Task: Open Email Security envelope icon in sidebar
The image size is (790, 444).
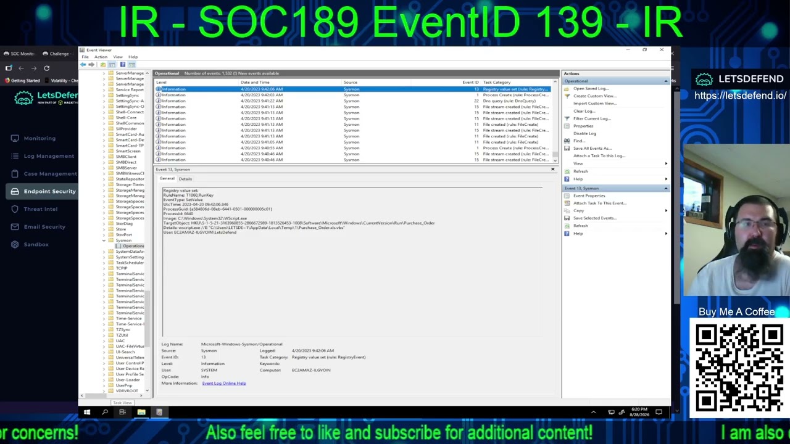Action: 15,227
